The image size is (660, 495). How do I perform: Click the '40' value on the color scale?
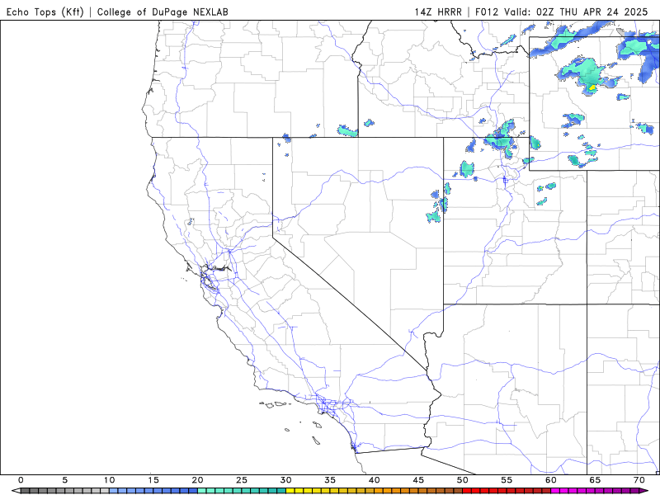click(x=375, y=480)
